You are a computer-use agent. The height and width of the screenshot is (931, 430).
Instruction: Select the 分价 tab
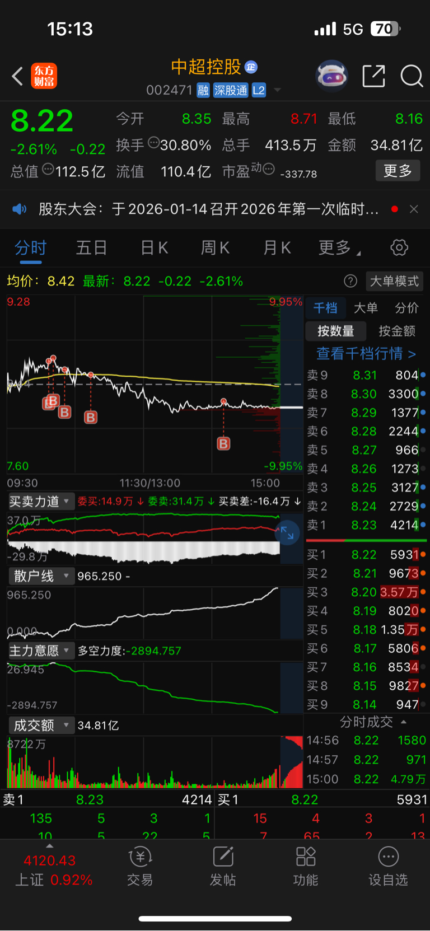[x=406, y=308]
